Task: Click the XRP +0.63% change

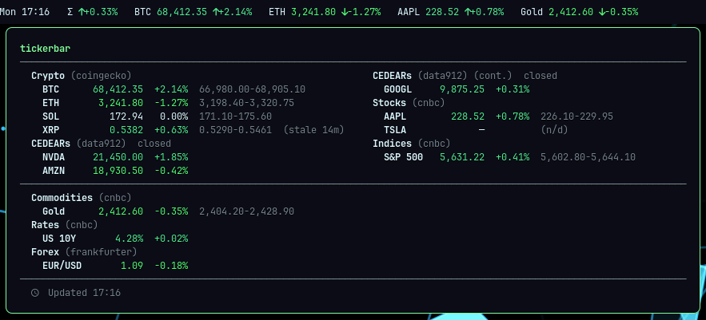Action: pos(171,130)
